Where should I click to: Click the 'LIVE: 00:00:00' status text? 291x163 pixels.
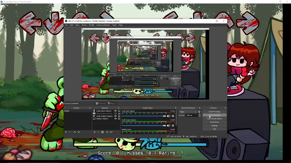(176, 136)
